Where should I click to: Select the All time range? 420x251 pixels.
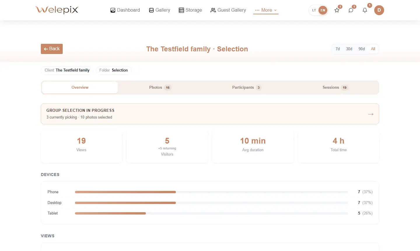click(373, 49)
